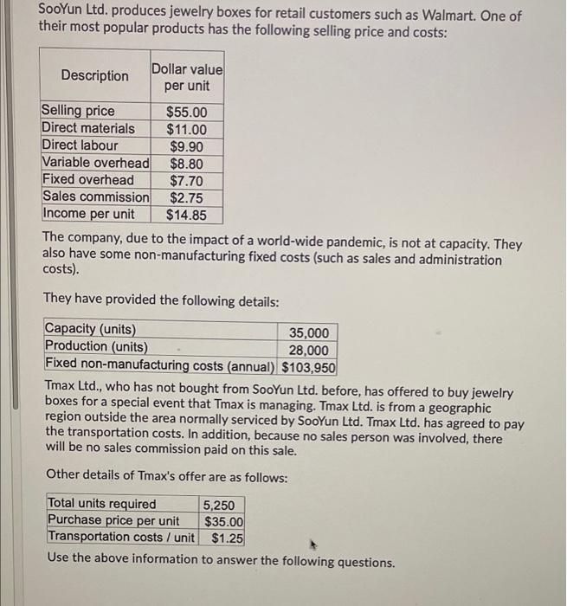This screenshot has width=567, height=606.
Task: Select the Capacity units value 35,000
Action: [x=307, y=332]
